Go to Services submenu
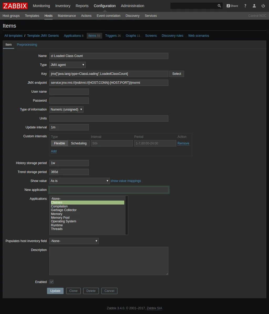The image size is (269, 314). click(x=151, y=15)
